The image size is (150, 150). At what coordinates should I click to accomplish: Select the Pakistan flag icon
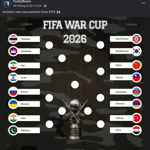pyautogui.click(x=13, y=130)
